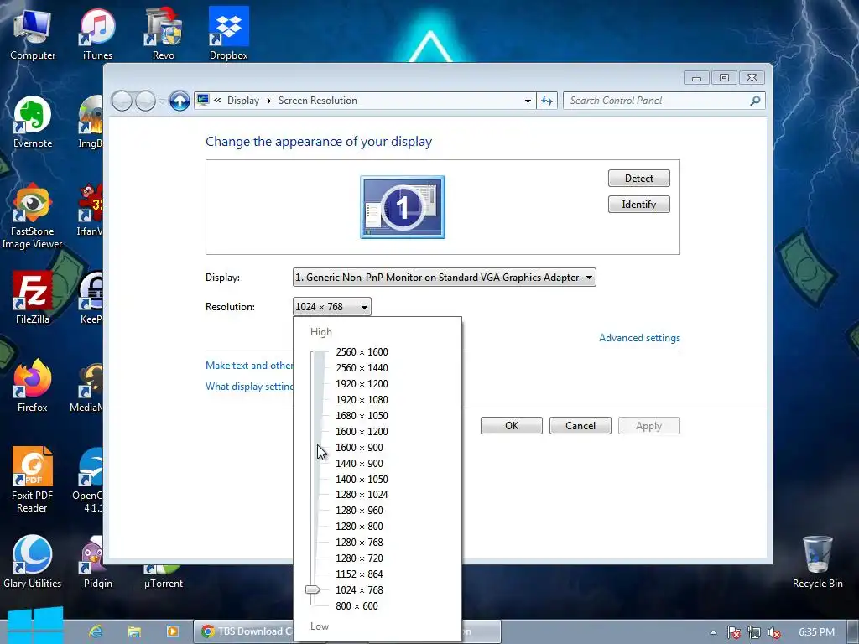Screen dimensions: 859x644
Task: Choose 1440 × 900 resolution
Action: pyautogui.click(x=359, y=463)
